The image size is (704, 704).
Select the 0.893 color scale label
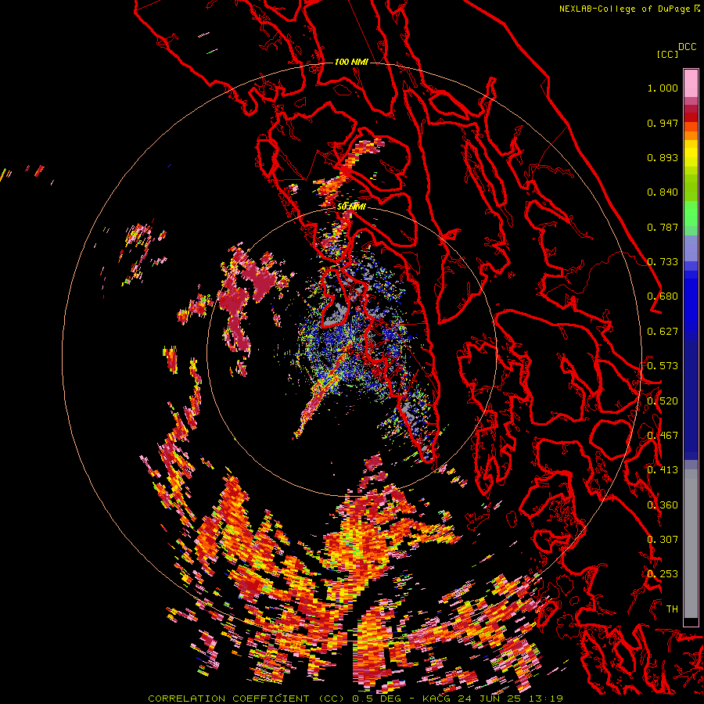[x=663, y=157]
